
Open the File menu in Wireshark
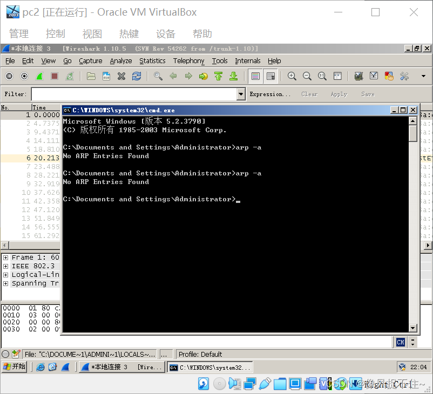click(x=10, y=61)
